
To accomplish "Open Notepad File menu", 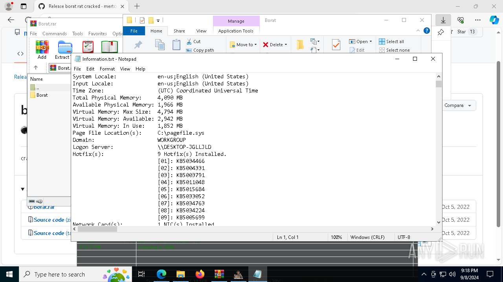I will point(77,69).
